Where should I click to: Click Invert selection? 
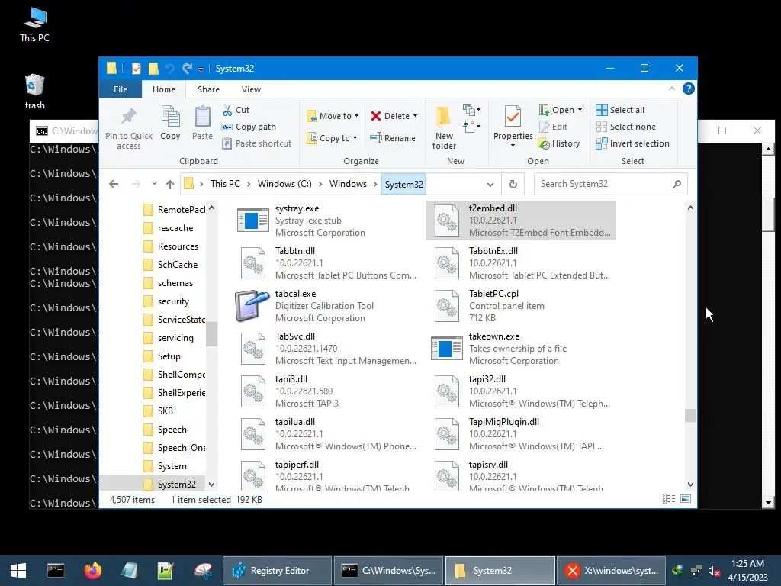[632, 143]
